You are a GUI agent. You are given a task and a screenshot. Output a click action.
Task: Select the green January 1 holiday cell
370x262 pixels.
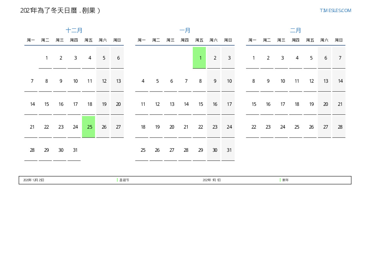click(199, 58)
